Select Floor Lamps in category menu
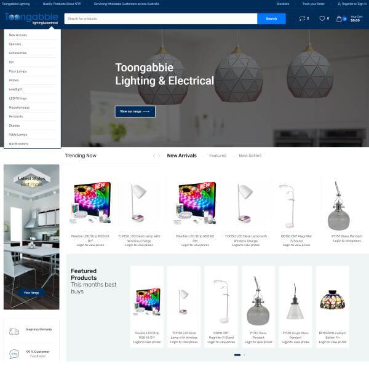369x369 pixels. click(x=18, y=71)
